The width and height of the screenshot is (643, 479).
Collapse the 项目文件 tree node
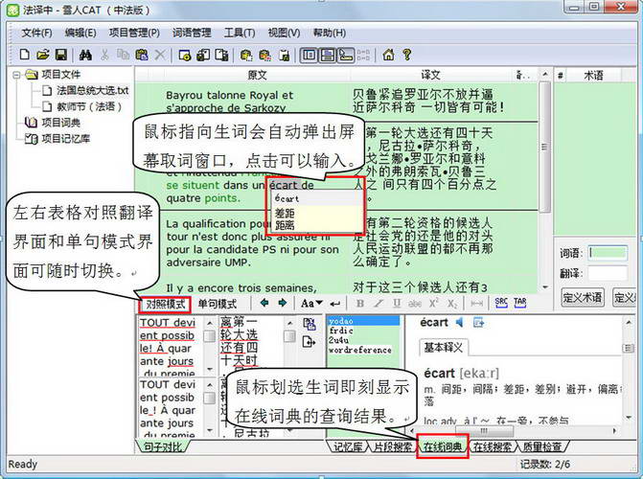[x=18, y=75]
